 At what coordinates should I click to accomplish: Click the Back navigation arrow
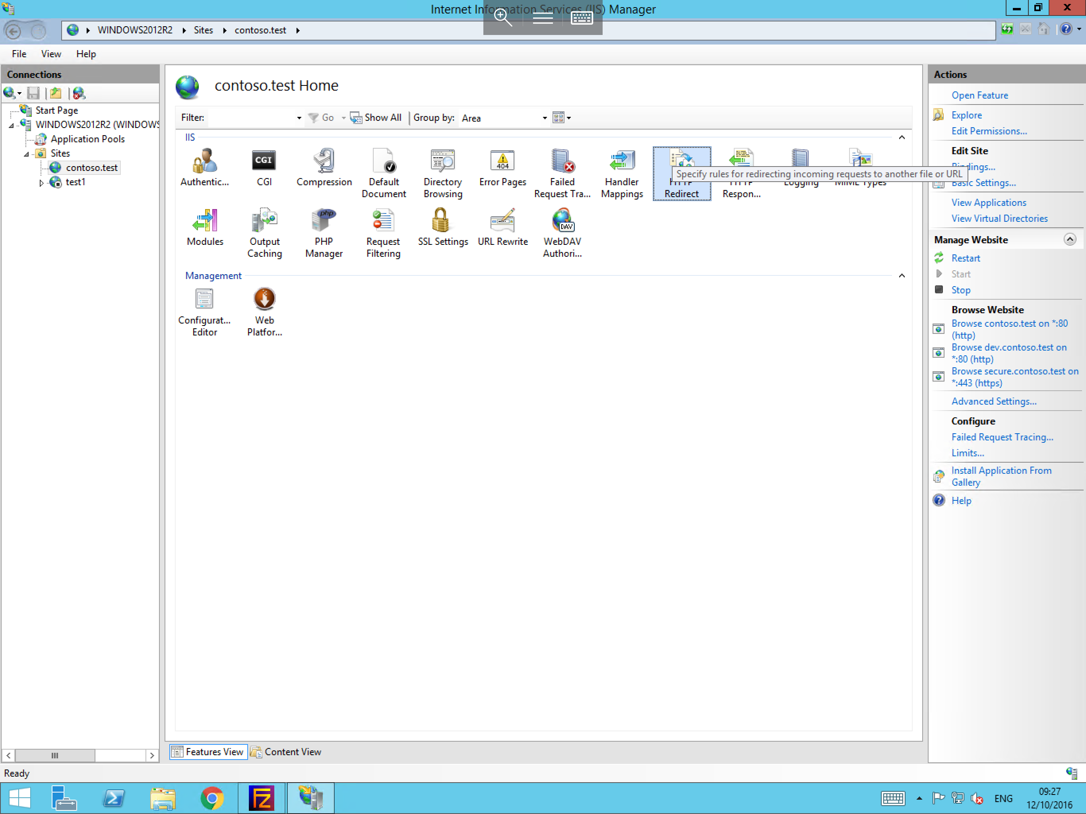(x=13, y=31)
